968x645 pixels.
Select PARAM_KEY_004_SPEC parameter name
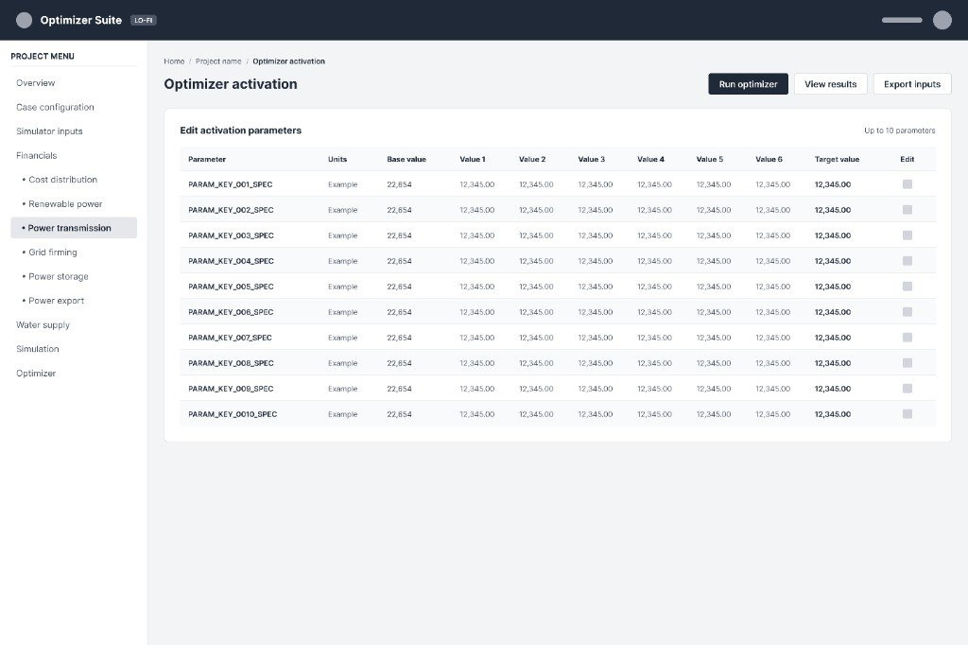pos(231,261)
